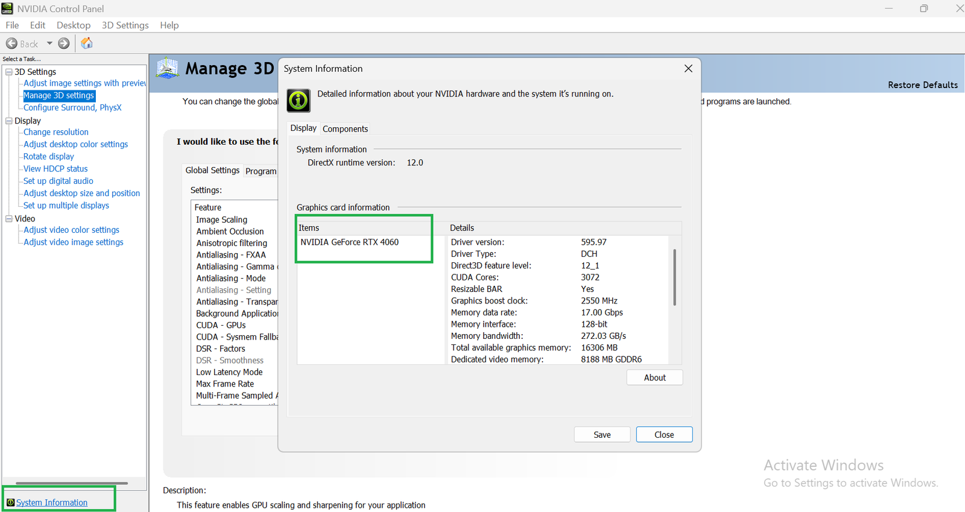965x512 pixels.
Task: Open Adjust desktop size and position
Action: pyautogui.click(x=82, y=193)
